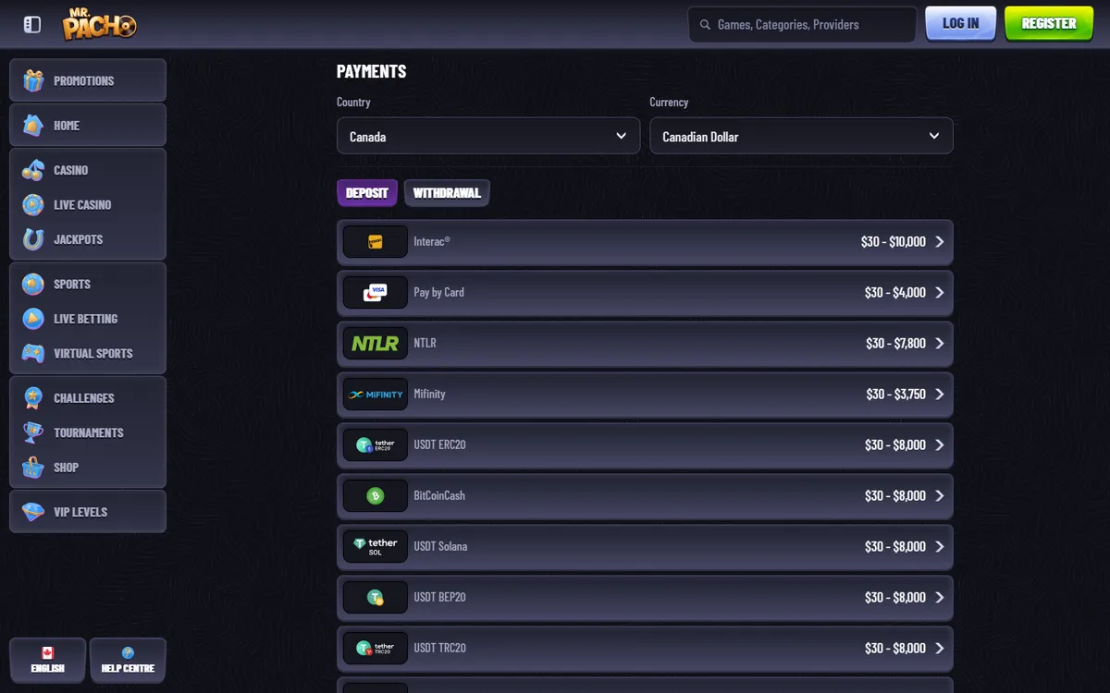Click the USDT Solana label

[440, 546]
